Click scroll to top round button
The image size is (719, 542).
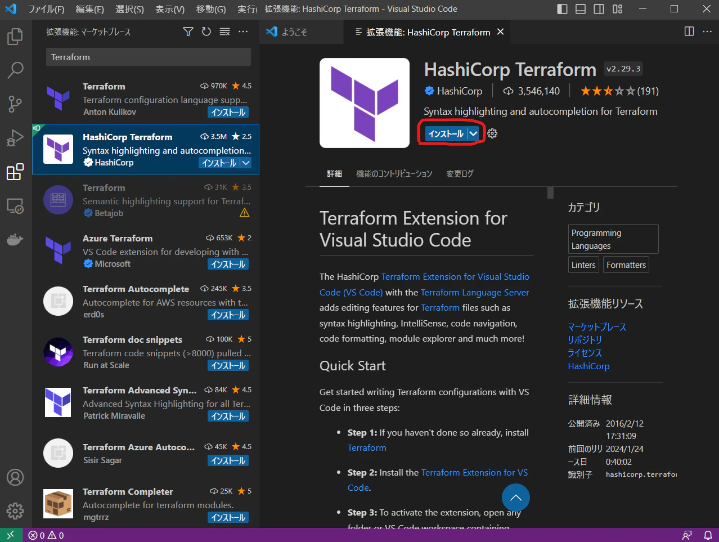coord(516,498)
